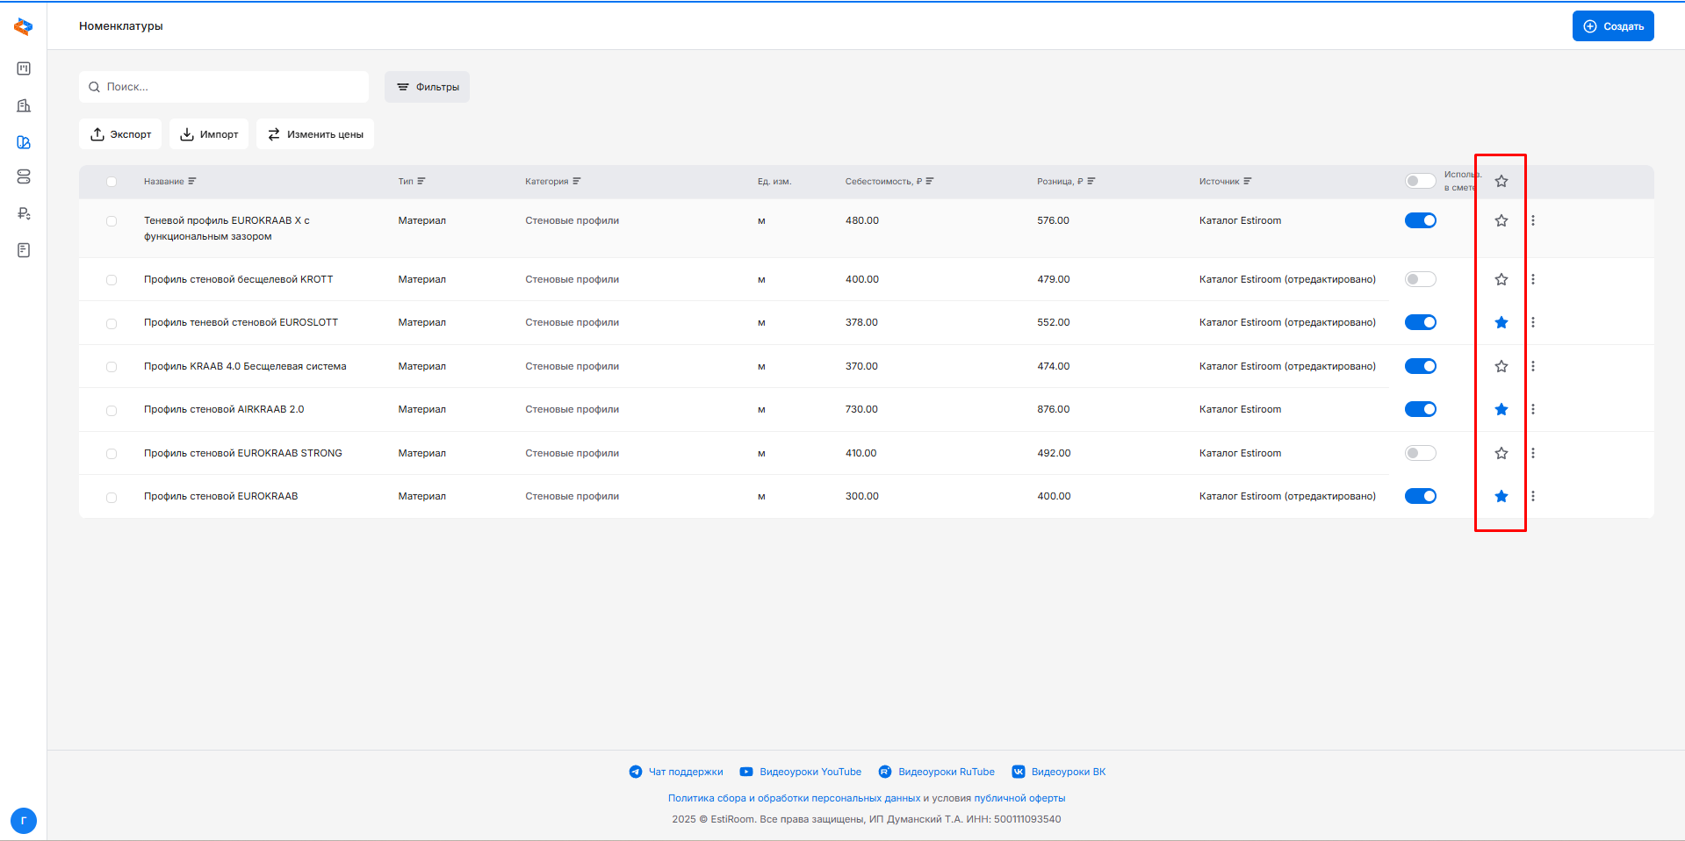Open Видеоуроки YouTube link
This screenshot has width=1685, height=841.
click(801, 772)
